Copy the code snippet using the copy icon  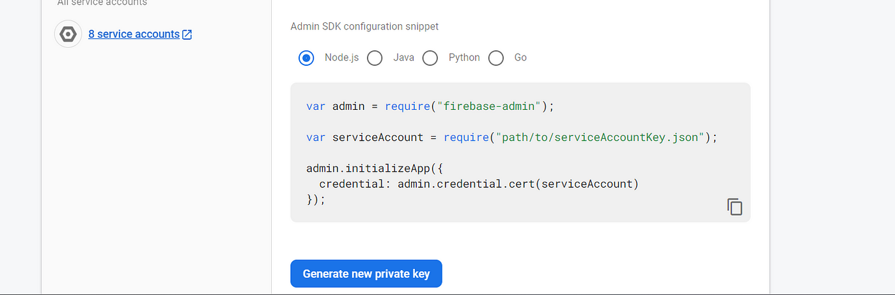(x=735, y=207)
